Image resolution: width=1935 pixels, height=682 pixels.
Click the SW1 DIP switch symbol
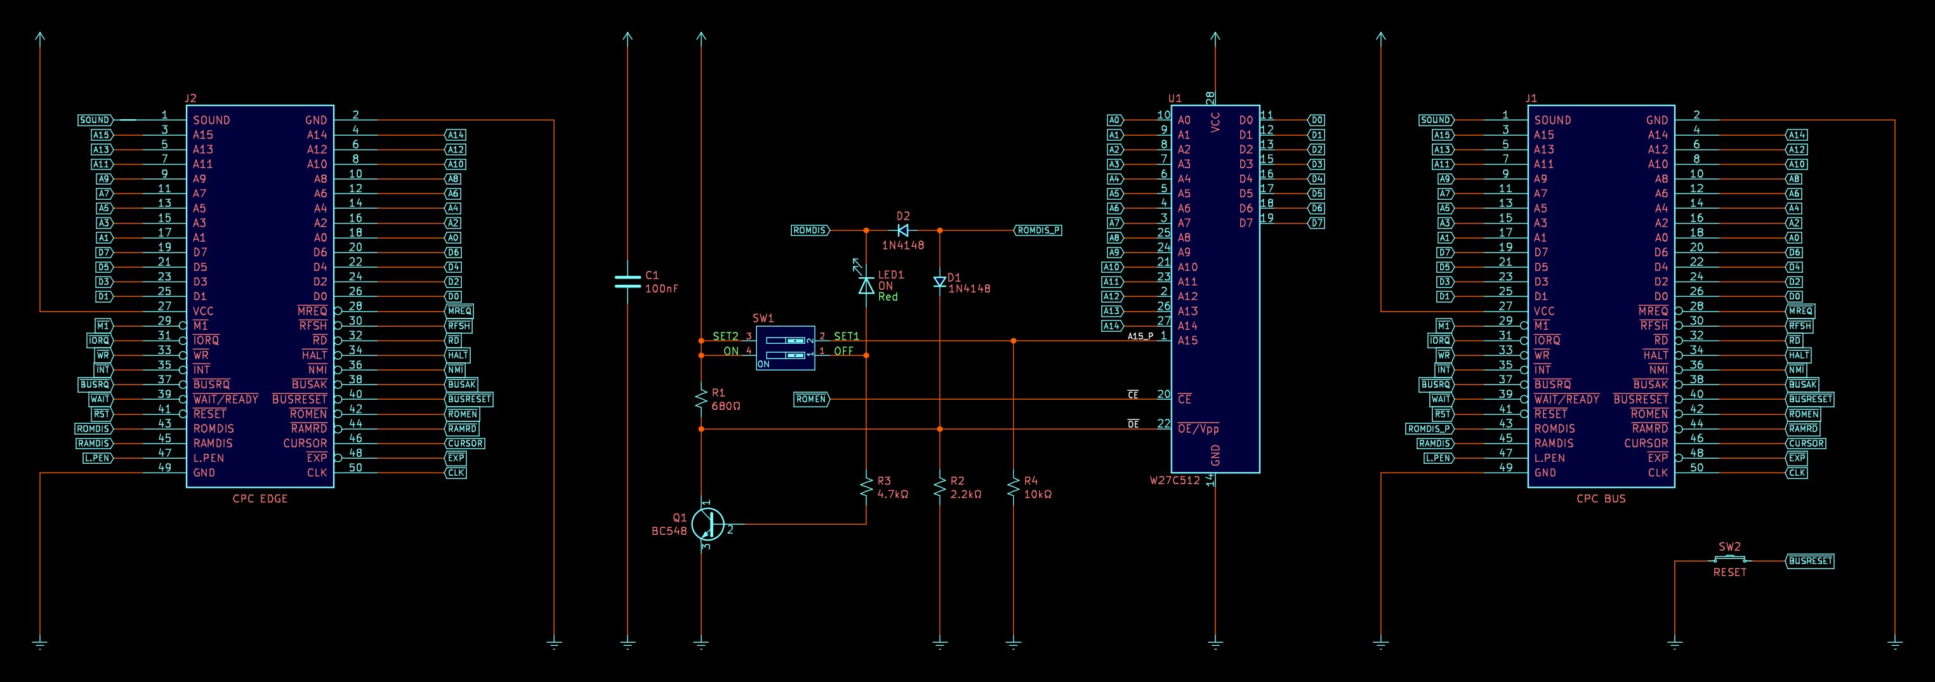(x=785, y=348)
